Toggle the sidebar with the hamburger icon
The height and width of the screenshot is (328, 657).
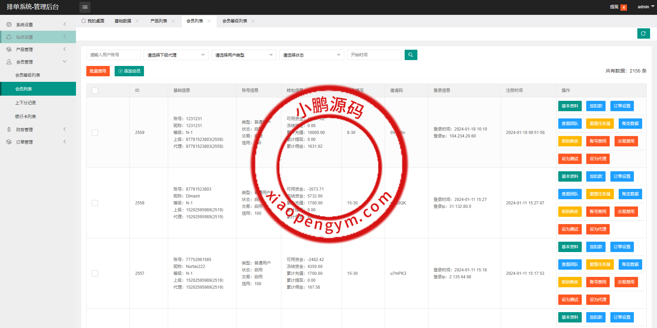tap(85, 7)
